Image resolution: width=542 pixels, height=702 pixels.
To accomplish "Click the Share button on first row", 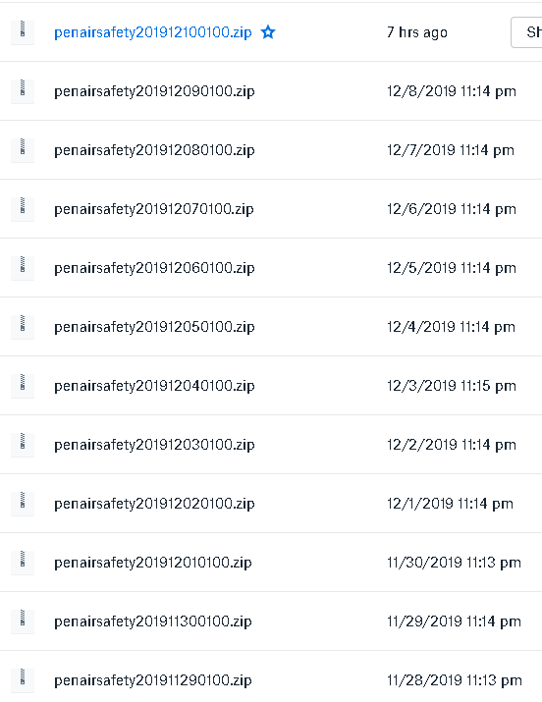I will [x=527, y=32].
